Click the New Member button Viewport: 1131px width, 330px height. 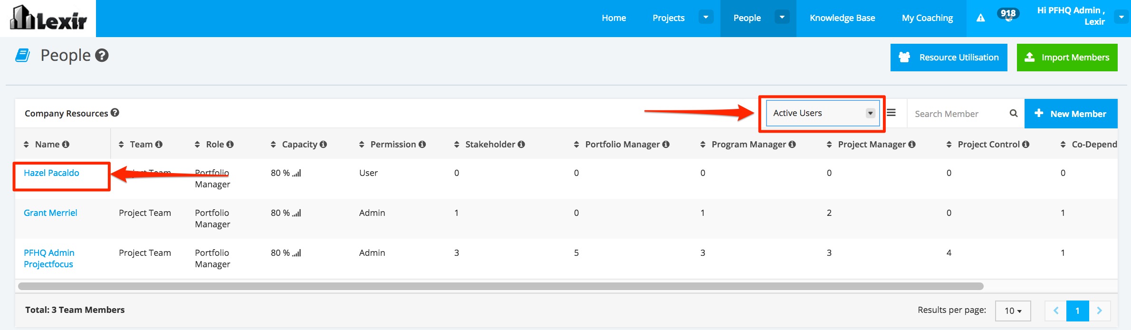click(x=1071, y=114)
